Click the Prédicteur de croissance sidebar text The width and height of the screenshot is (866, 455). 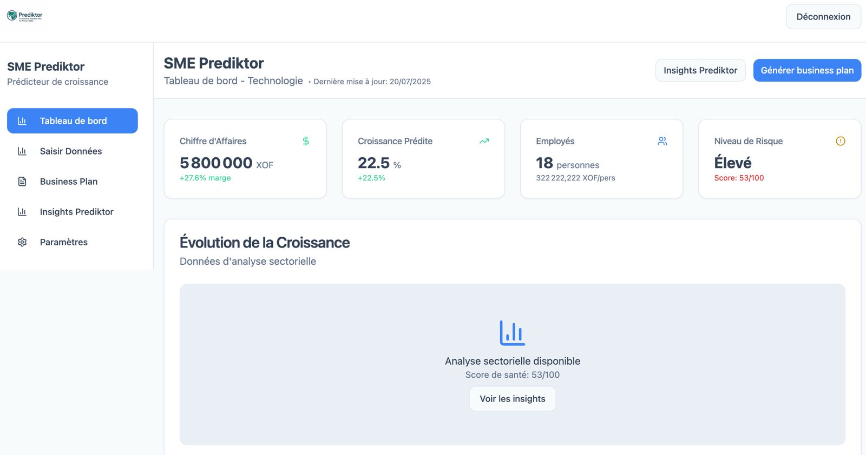57,82
